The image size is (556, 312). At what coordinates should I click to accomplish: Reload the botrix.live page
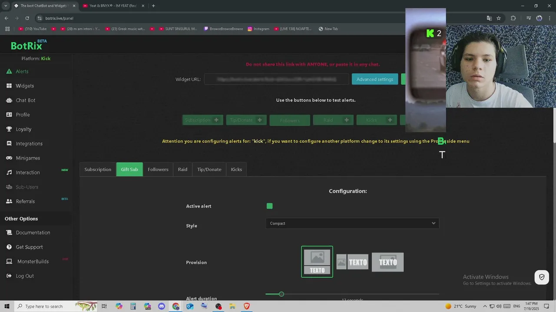pyautogui.click(x=27, y=18)
